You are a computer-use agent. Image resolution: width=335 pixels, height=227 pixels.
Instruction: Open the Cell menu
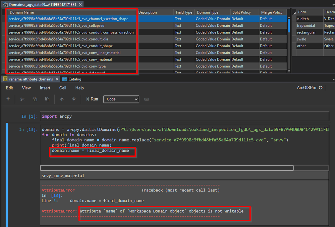(x=63, y=88)
